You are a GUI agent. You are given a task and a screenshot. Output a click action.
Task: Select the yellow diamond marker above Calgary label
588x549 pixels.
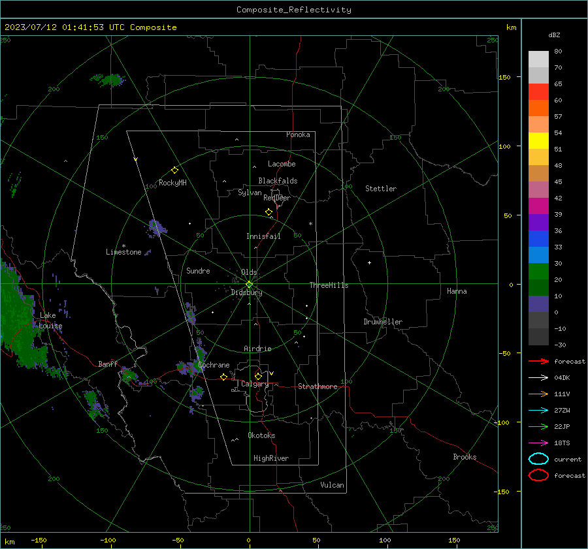tap(258, 376)
